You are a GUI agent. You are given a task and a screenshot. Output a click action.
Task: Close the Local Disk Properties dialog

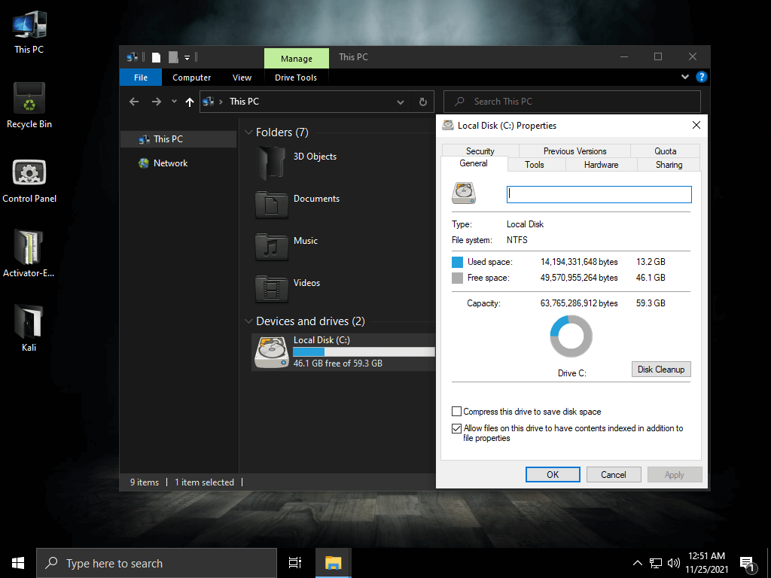click(x=696, y=126)
